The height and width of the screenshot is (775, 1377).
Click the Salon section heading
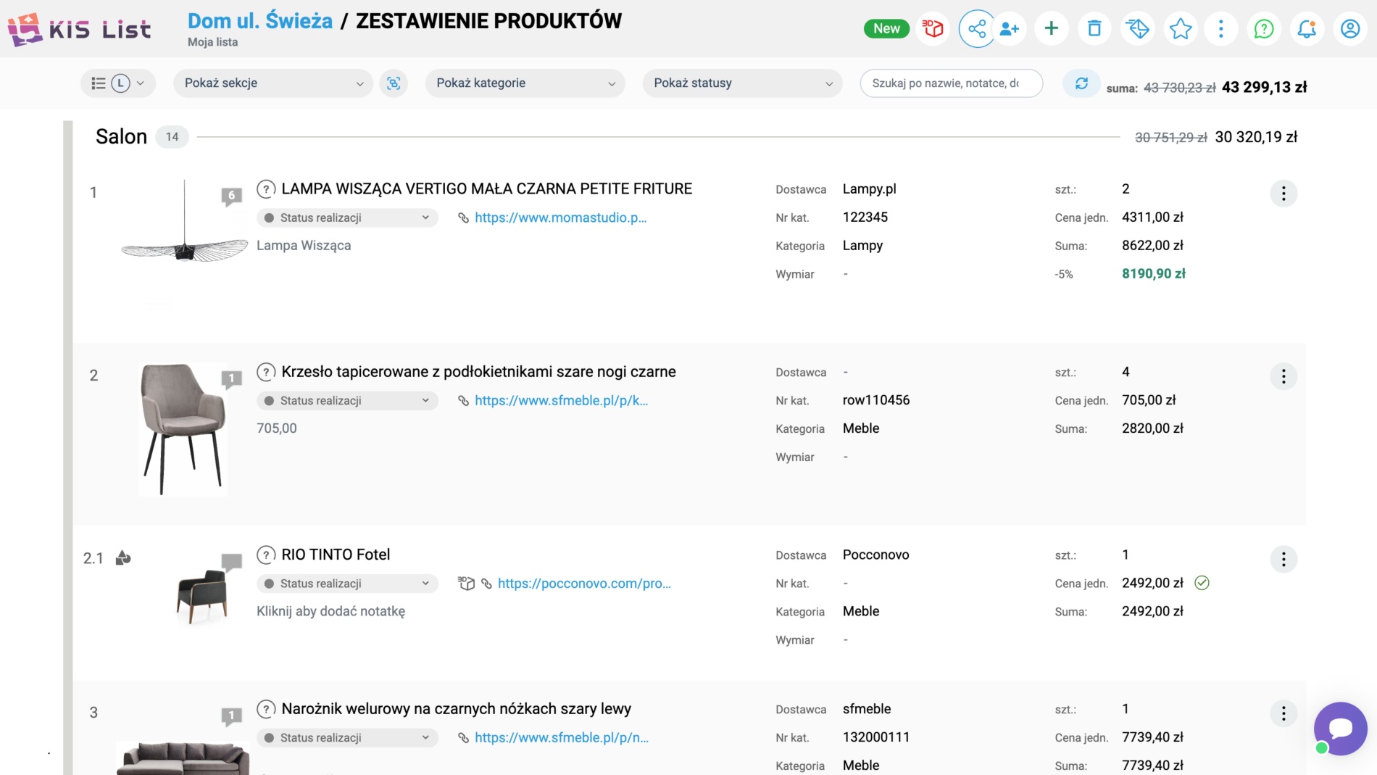pyautogui.click(x=121, y=137)
